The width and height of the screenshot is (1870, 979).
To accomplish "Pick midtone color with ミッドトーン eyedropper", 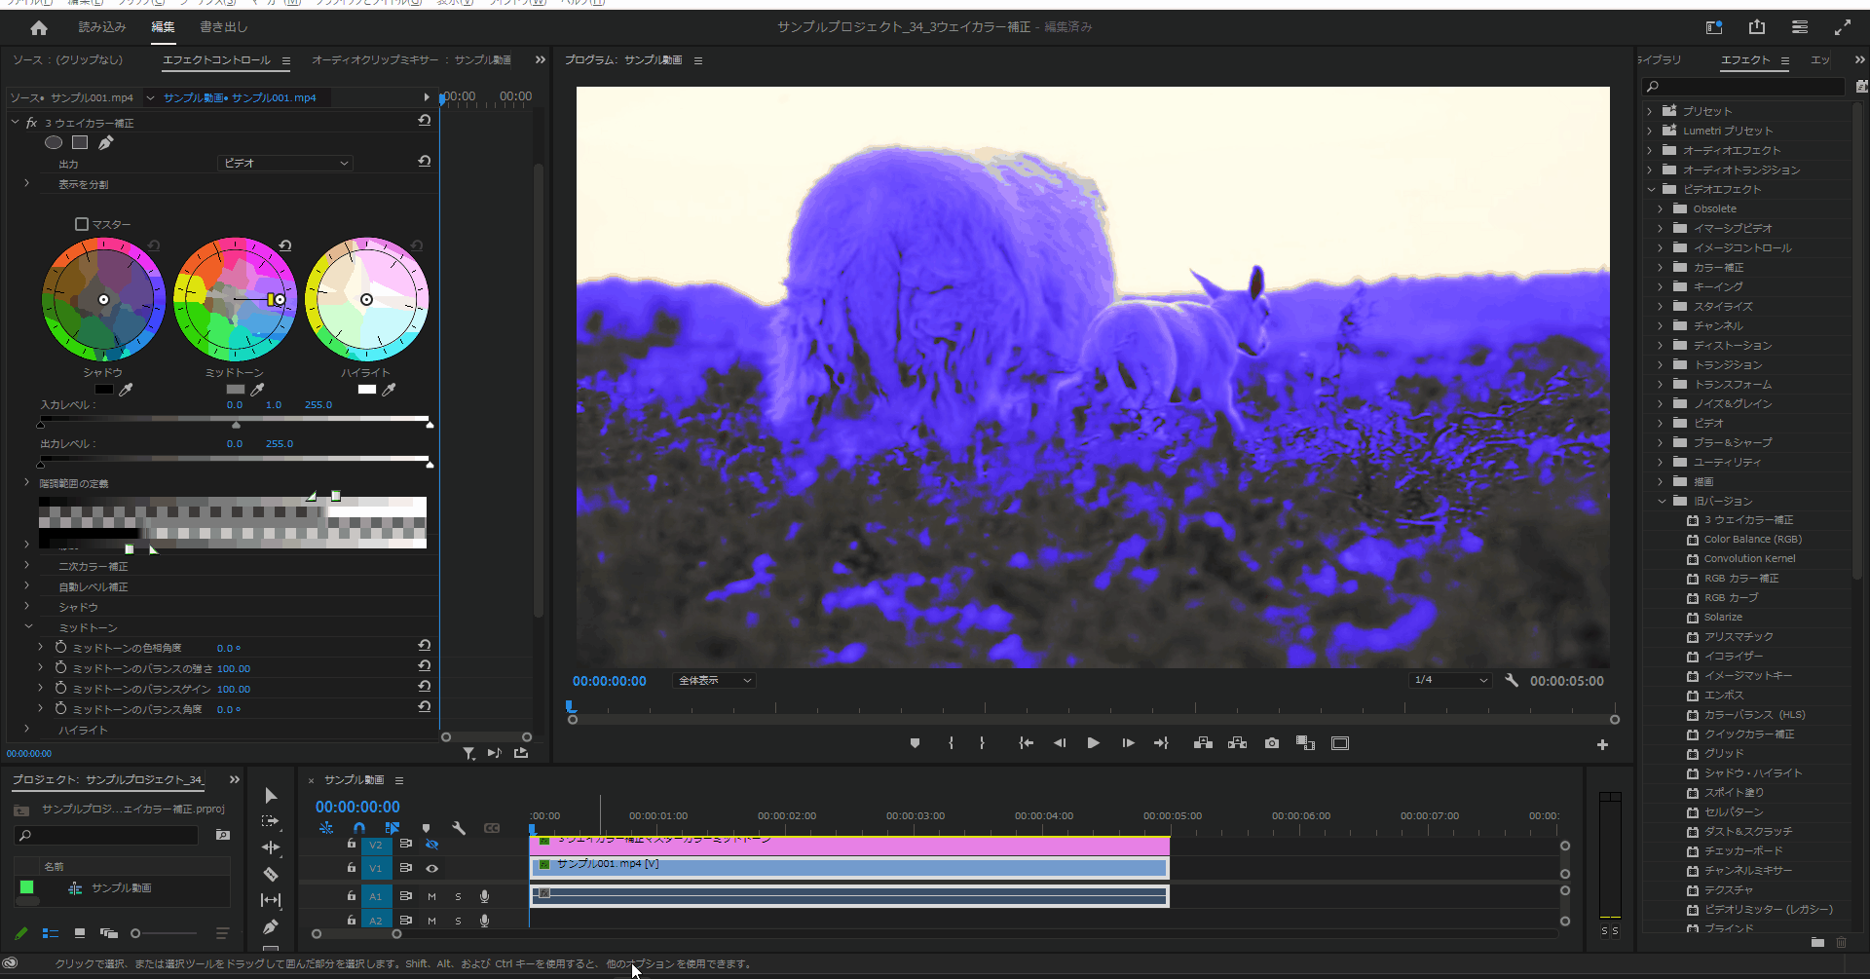I will point(257,390).
